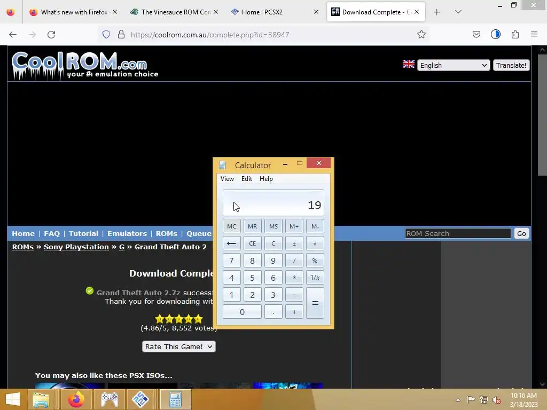Click the address bar URL

[x=210, y=35]
